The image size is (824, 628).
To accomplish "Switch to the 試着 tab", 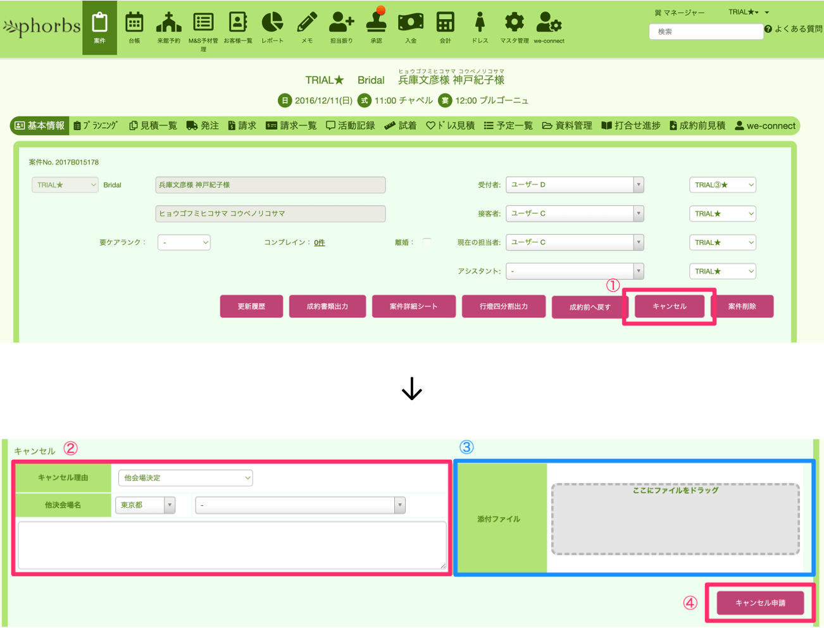I will (401, 125).
